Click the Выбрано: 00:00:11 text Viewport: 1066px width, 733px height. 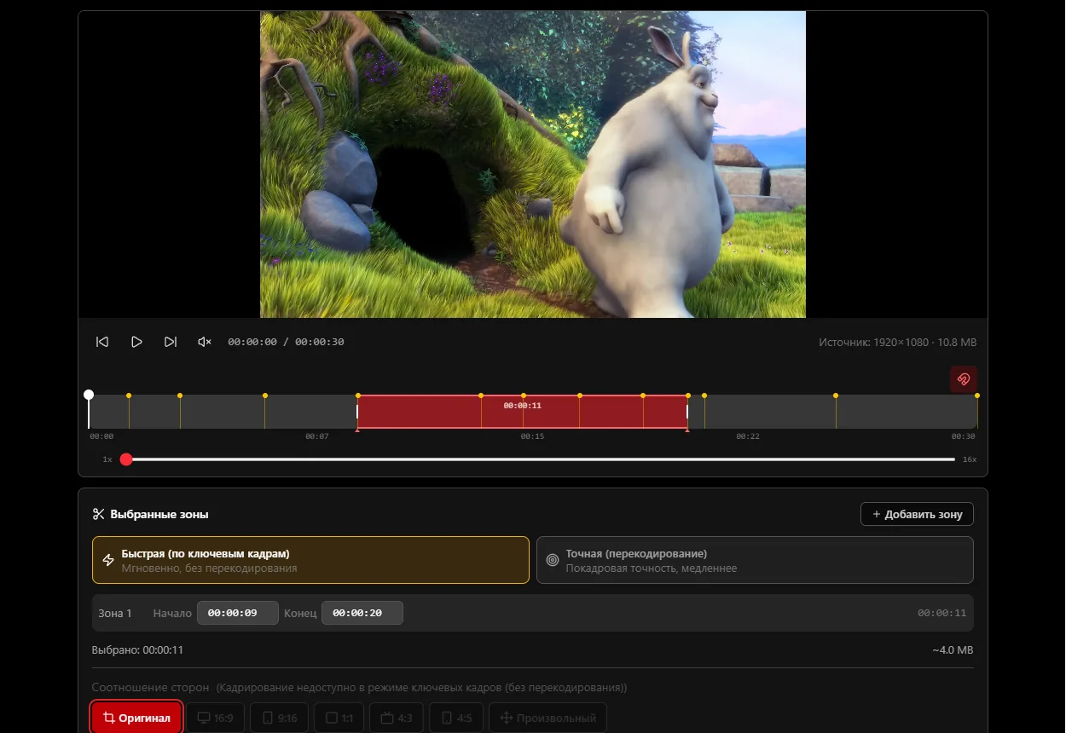pos(137,650)
